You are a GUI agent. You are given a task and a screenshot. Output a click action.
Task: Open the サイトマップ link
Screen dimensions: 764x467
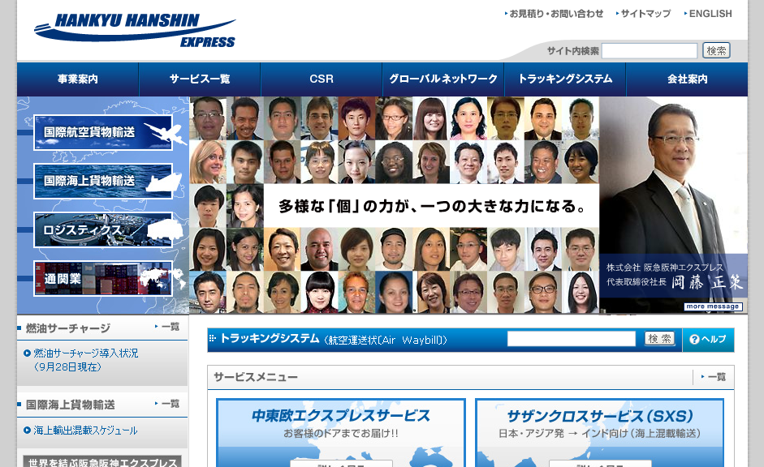coord(645,14)
